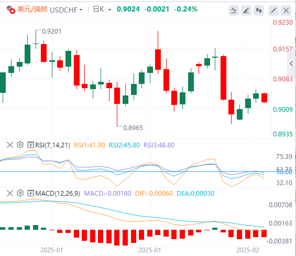Viewport: 296px width, 256px height.
Task: Close the chart with X button
Action: [286, 10]
